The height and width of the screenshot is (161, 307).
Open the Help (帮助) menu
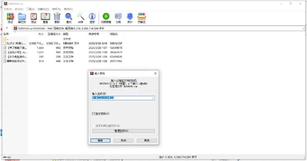[68, 9]
